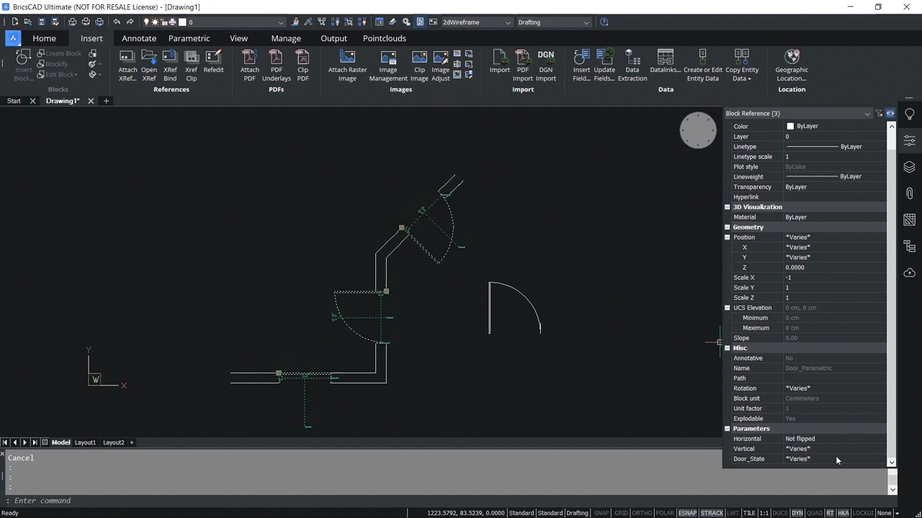Launch PDF Import

522,65
